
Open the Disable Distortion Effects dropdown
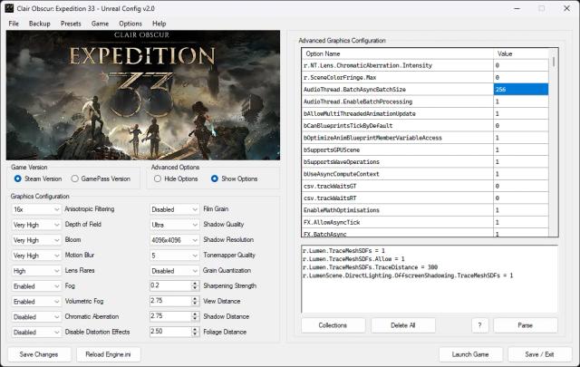[x=36, y=333]
